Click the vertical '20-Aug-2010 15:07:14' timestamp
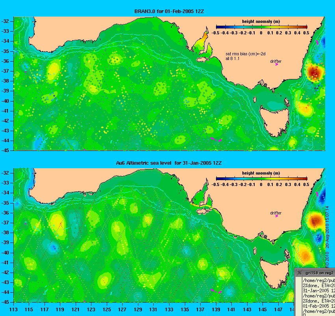335x316 pixels. point(327,227)
